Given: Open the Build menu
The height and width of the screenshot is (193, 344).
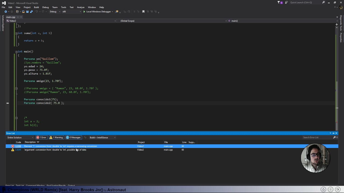Looking at the screenshot, I should click(x=36, y=7).
